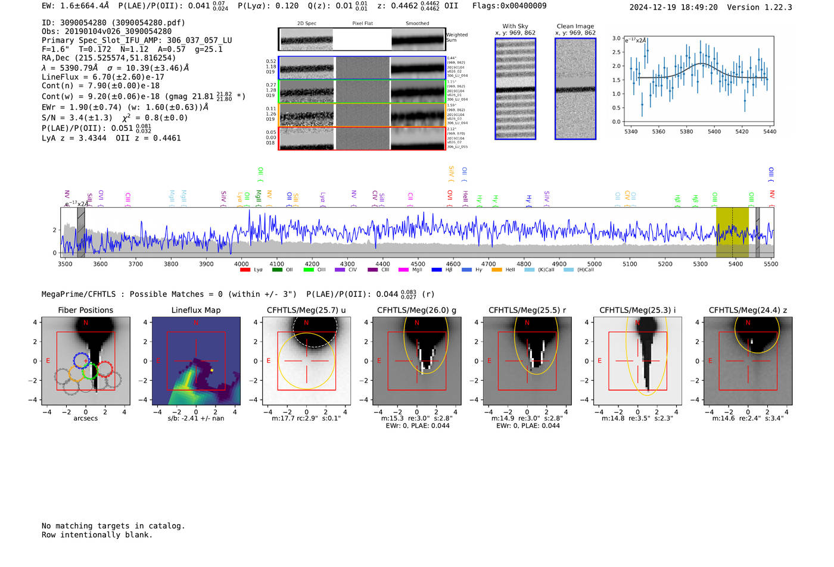Screen dimensions: 834x567
Task: Click the 'LyA z = 3.4344' text
Action: 74,138
